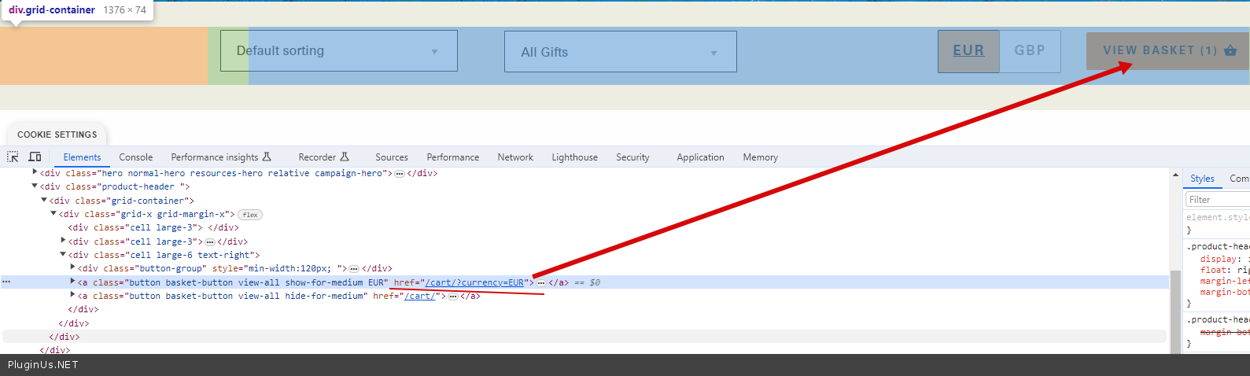1250x376 pixels.
Task: Toggle the device toolbar icon
Action: click(35, 157)
